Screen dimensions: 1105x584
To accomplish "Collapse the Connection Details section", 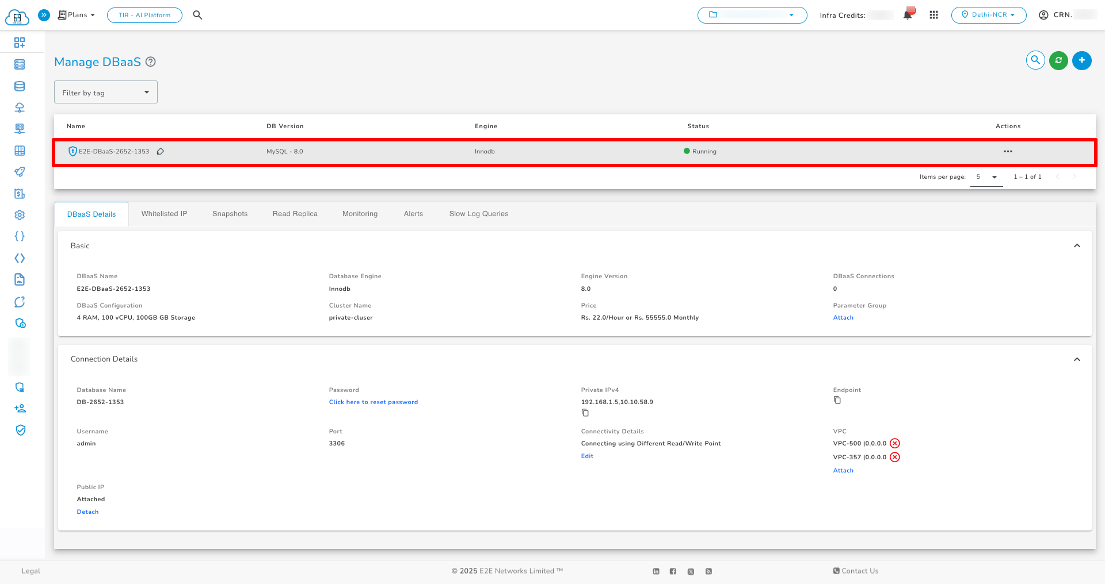I will [x=1077, y=359].
